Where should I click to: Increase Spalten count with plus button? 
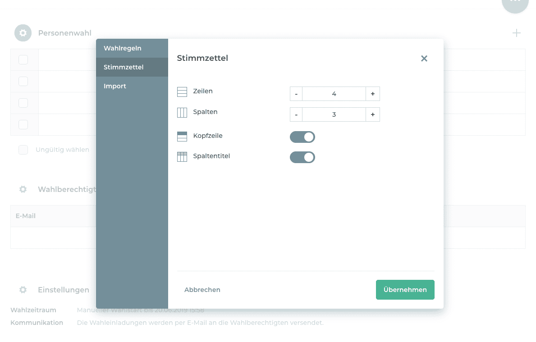372,114
